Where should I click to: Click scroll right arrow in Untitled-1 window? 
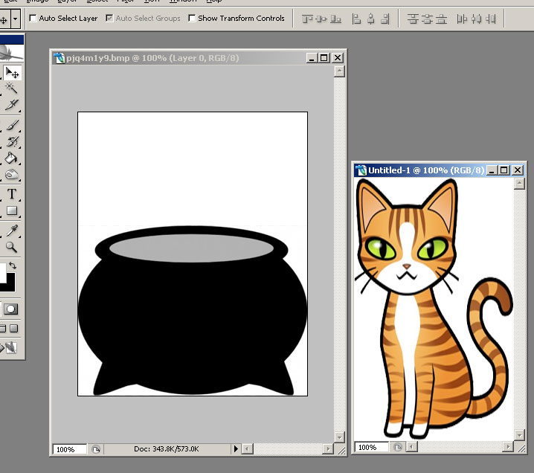tap(508, 446)
